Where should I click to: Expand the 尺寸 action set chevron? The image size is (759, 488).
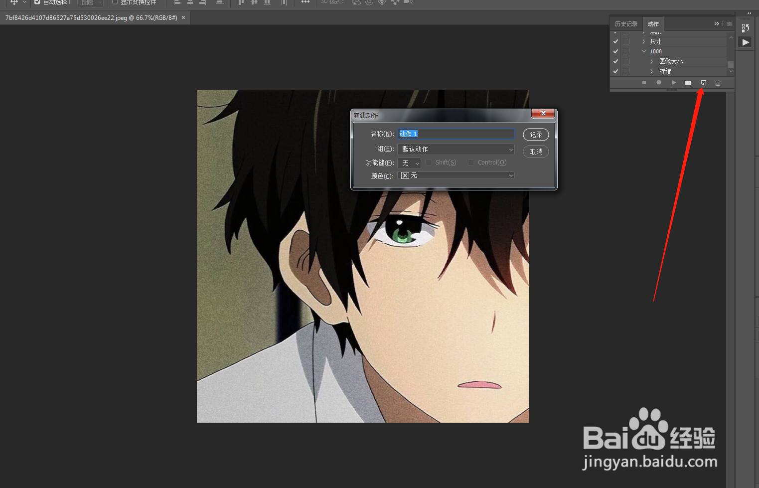tap(643, 41)
